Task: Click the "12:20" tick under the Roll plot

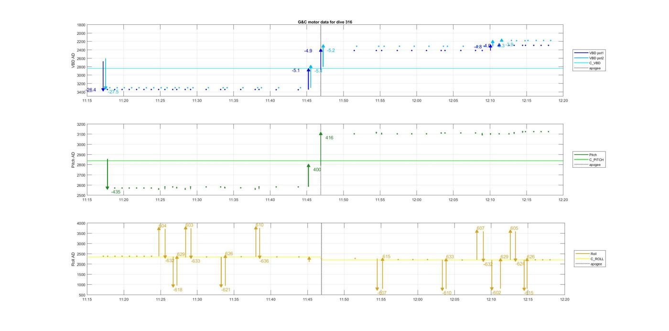Action: coord(564,299)
